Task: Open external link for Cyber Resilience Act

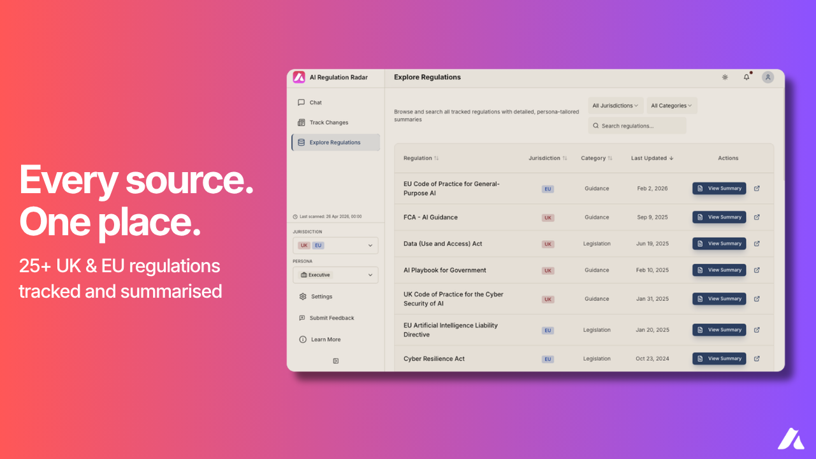Action: click(x=757, y=359)
